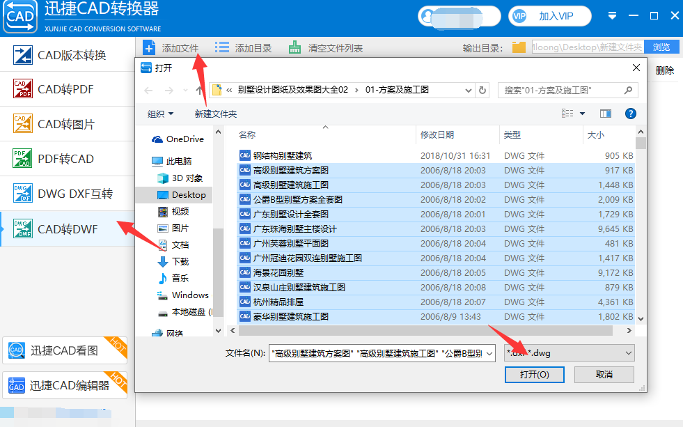
Task: Select the file 公爵B型别墅方案全套图
Action: [x=436, y=199]
